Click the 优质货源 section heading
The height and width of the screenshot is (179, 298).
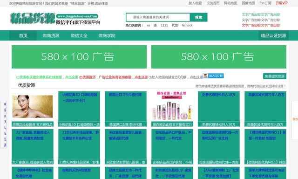(27, 85)
